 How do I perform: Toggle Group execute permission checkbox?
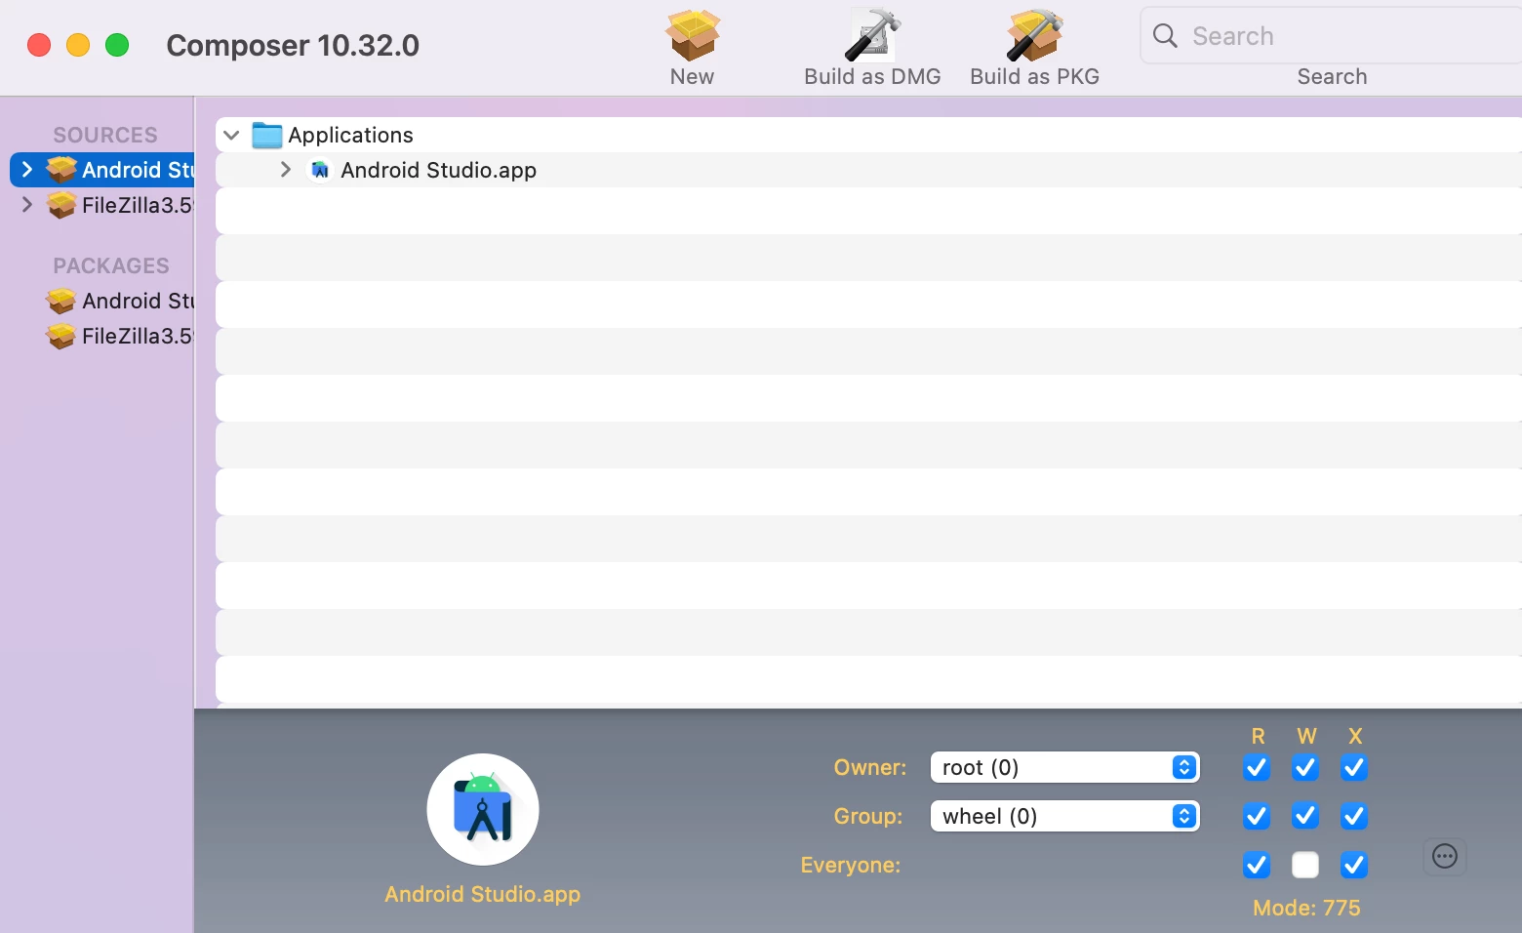click(x=1354, y=816)
